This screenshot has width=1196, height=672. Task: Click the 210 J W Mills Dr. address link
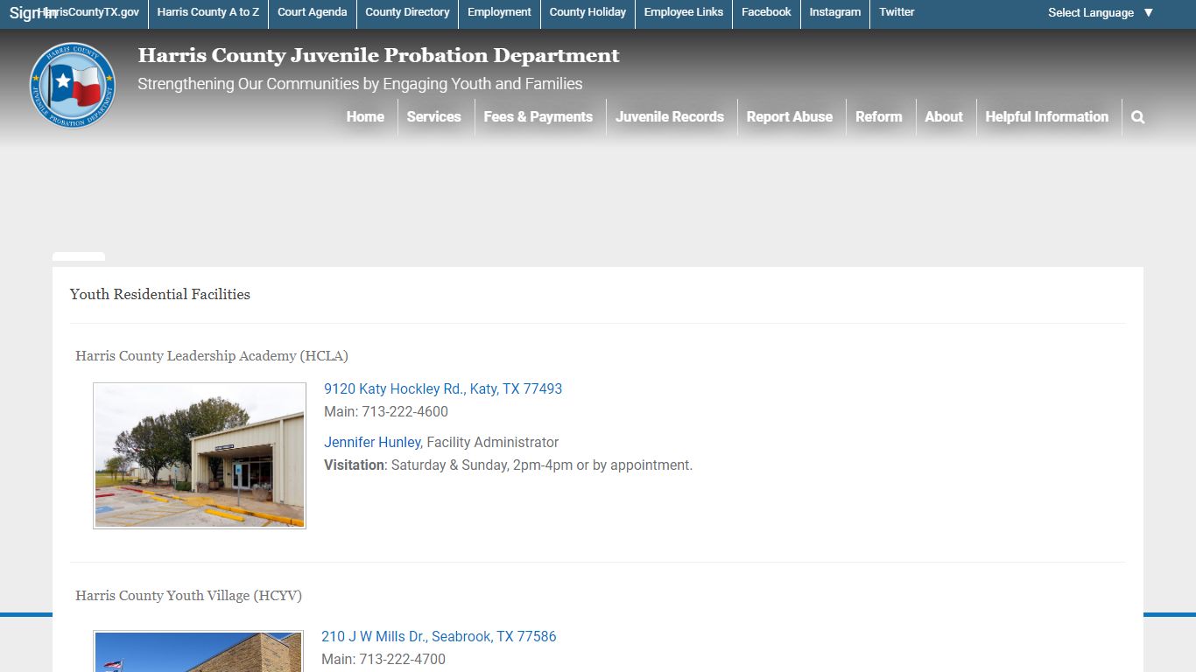click(x=439, y=637)
